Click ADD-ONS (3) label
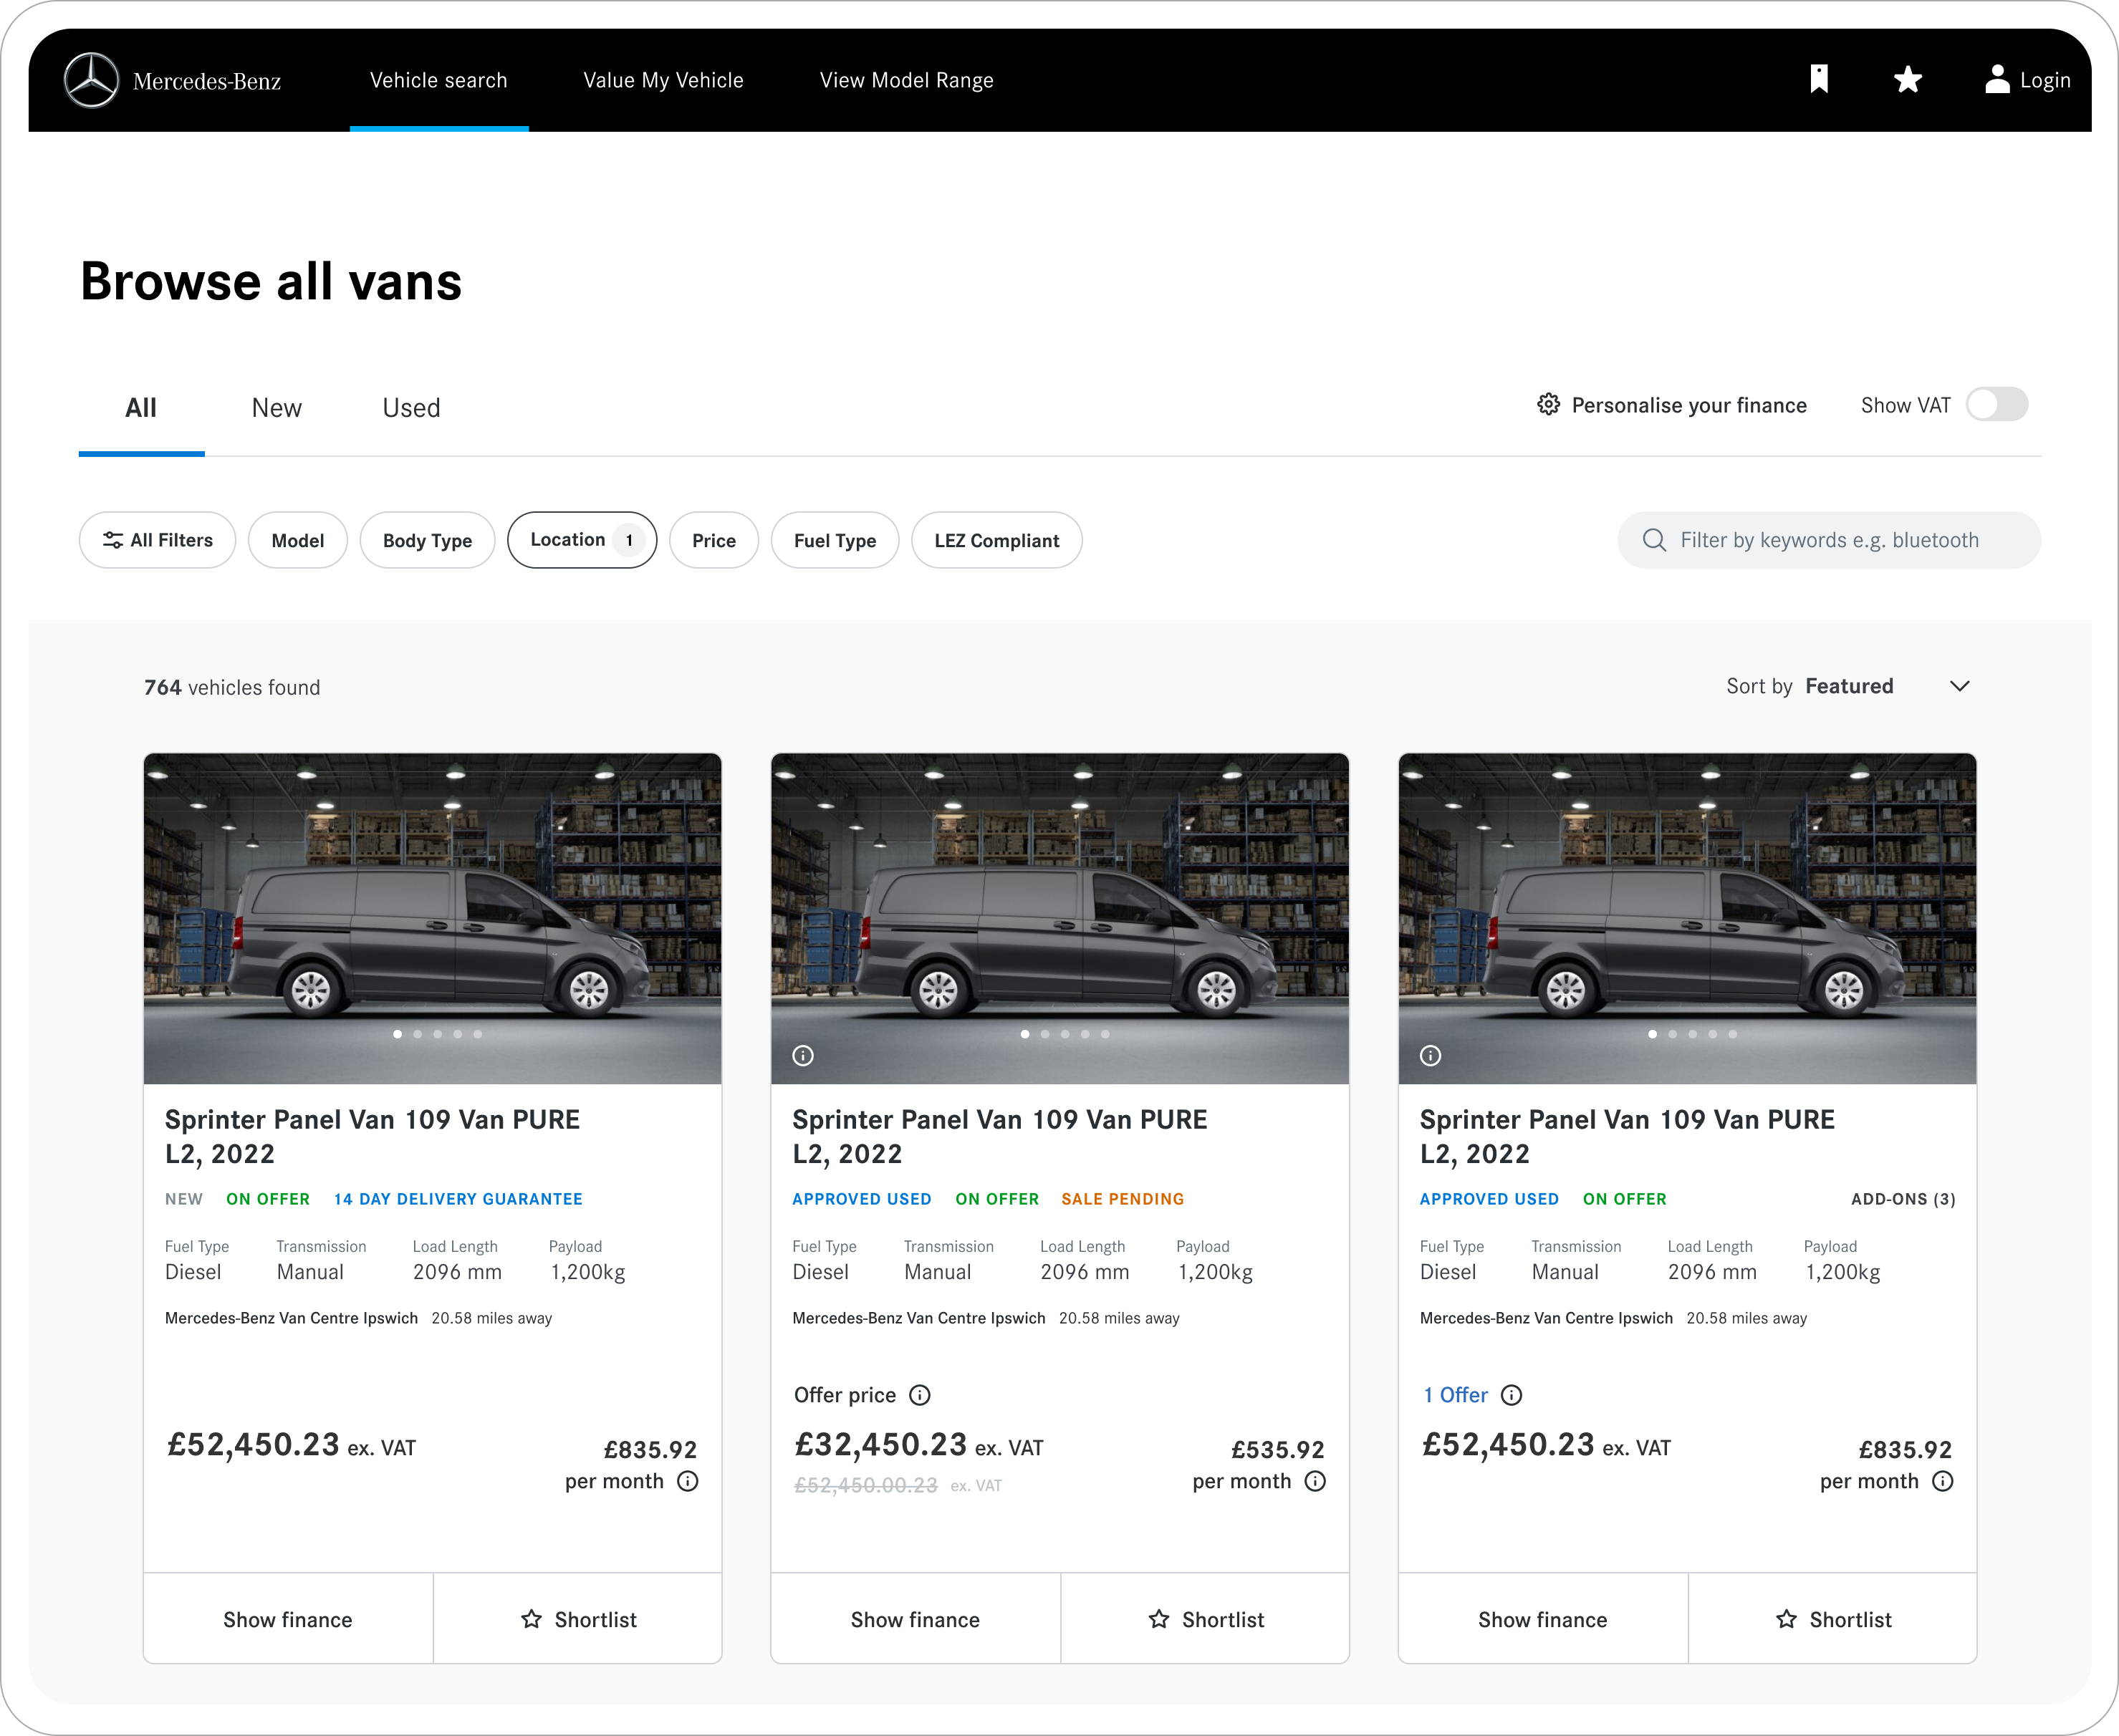2119x1736 pixels. (1903, 1199)
